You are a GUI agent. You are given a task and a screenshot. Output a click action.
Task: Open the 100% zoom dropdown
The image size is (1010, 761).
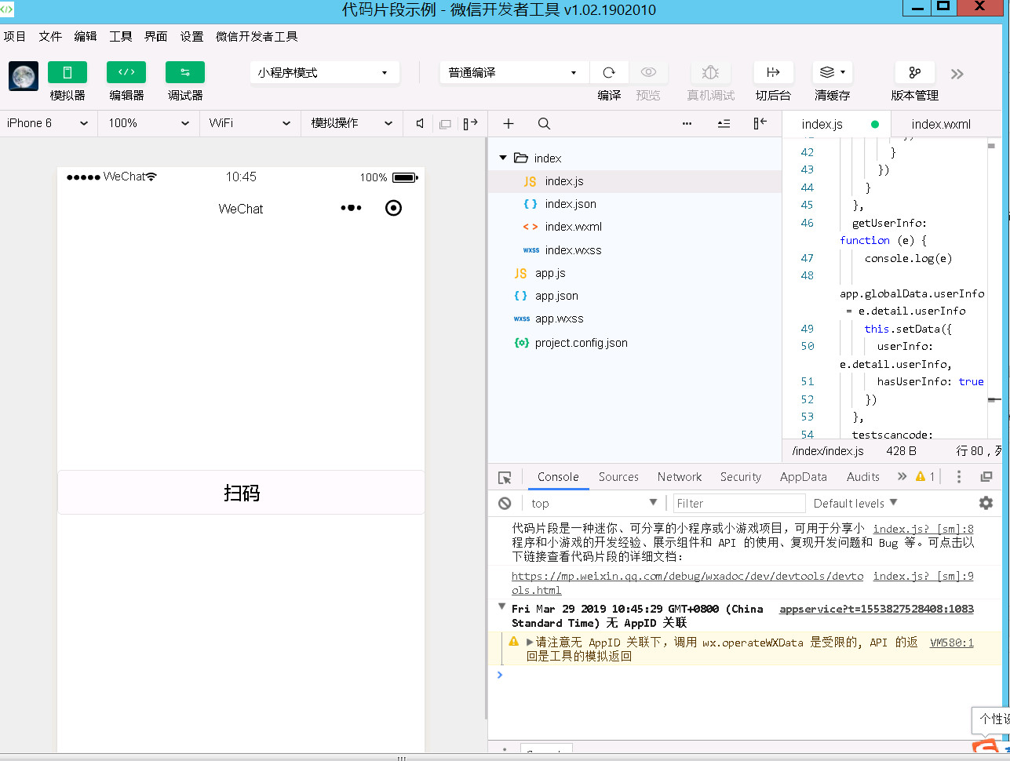[148, 123]
